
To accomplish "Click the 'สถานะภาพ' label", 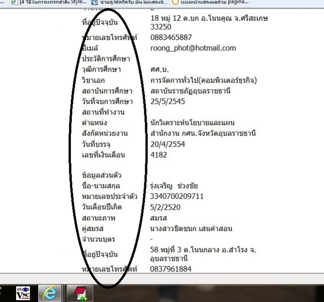I will click(x=98, y=218).
